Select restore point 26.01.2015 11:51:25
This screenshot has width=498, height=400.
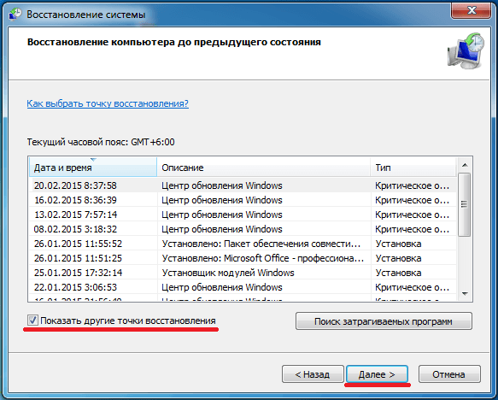point(243,258)
